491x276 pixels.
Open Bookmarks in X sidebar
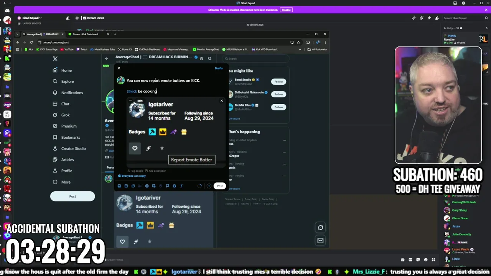66,137
